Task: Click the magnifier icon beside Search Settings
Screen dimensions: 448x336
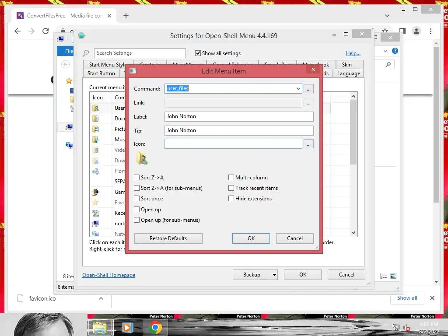Action: pyautogui.click(x=86, y=53)
